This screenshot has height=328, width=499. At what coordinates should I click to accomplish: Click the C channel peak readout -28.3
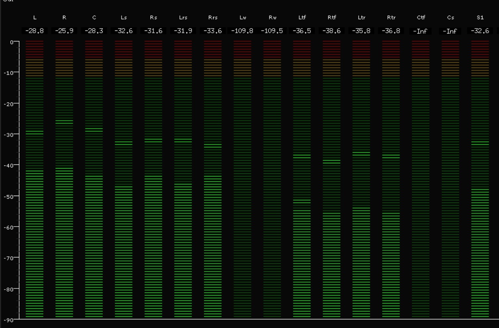point(94,31)
